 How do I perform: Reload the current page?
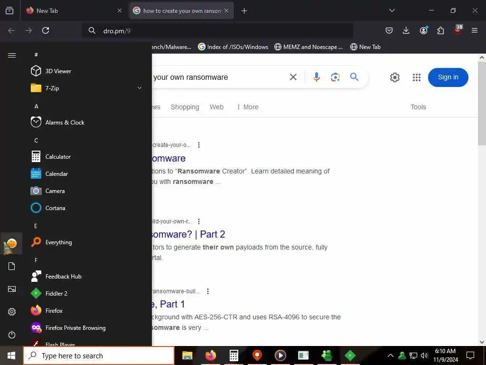pos(46,30)
